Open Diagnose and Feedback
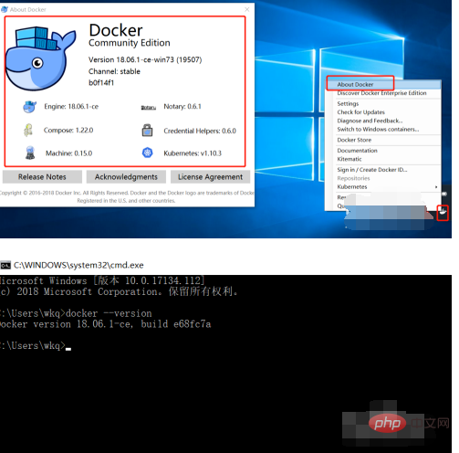The width and height of the screenshot is (459, 453). (370, 121)
